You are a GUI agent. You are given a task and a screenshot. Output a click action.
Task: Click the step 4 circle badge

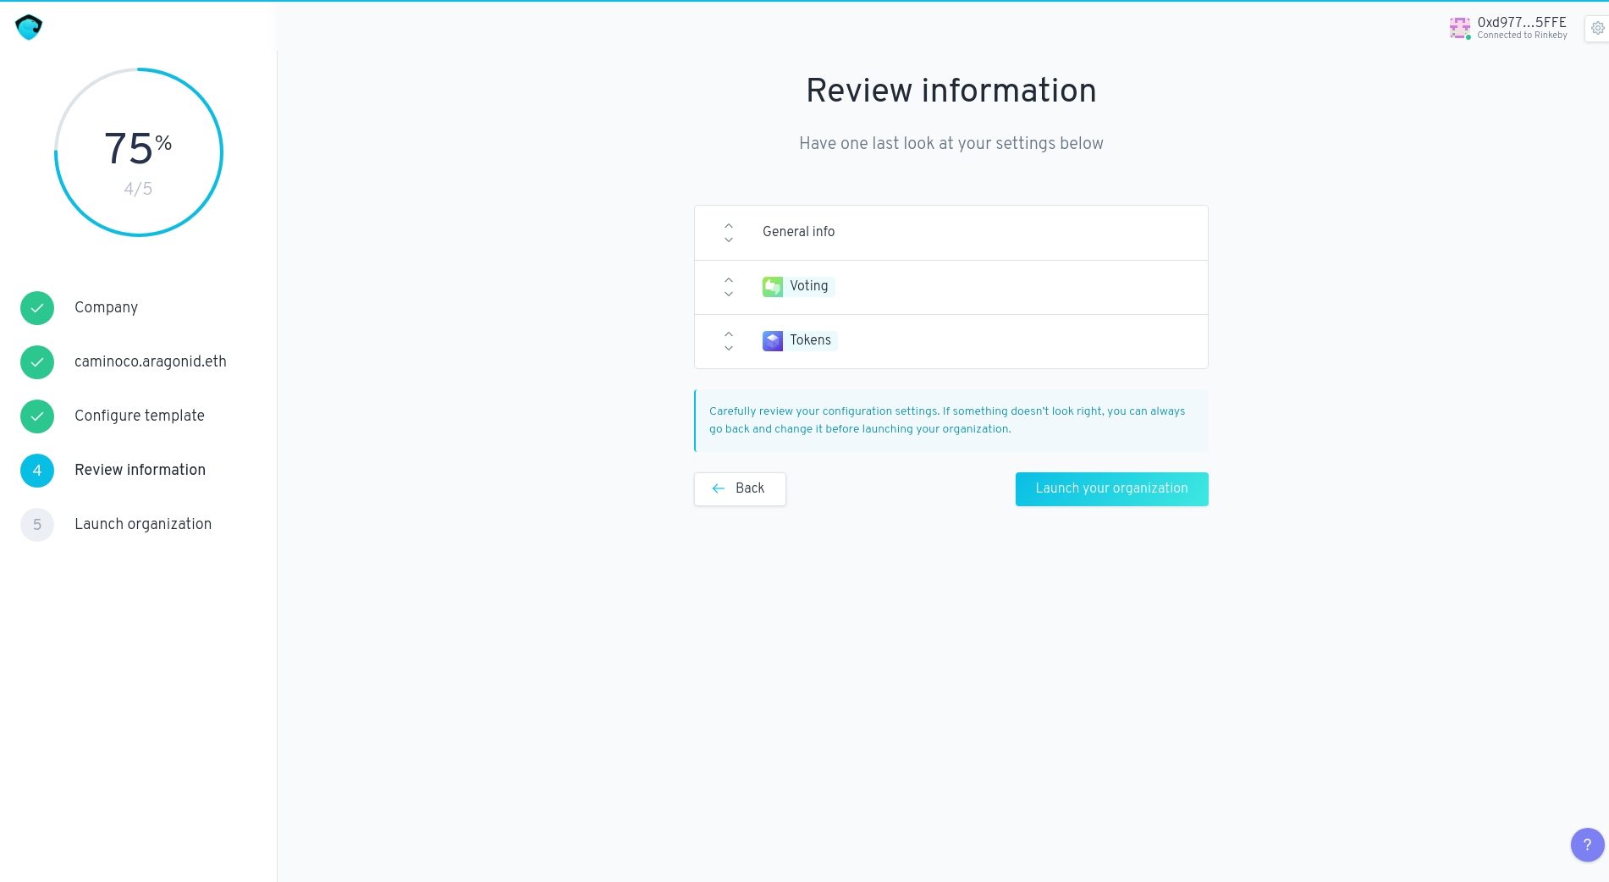click(37, 471)
